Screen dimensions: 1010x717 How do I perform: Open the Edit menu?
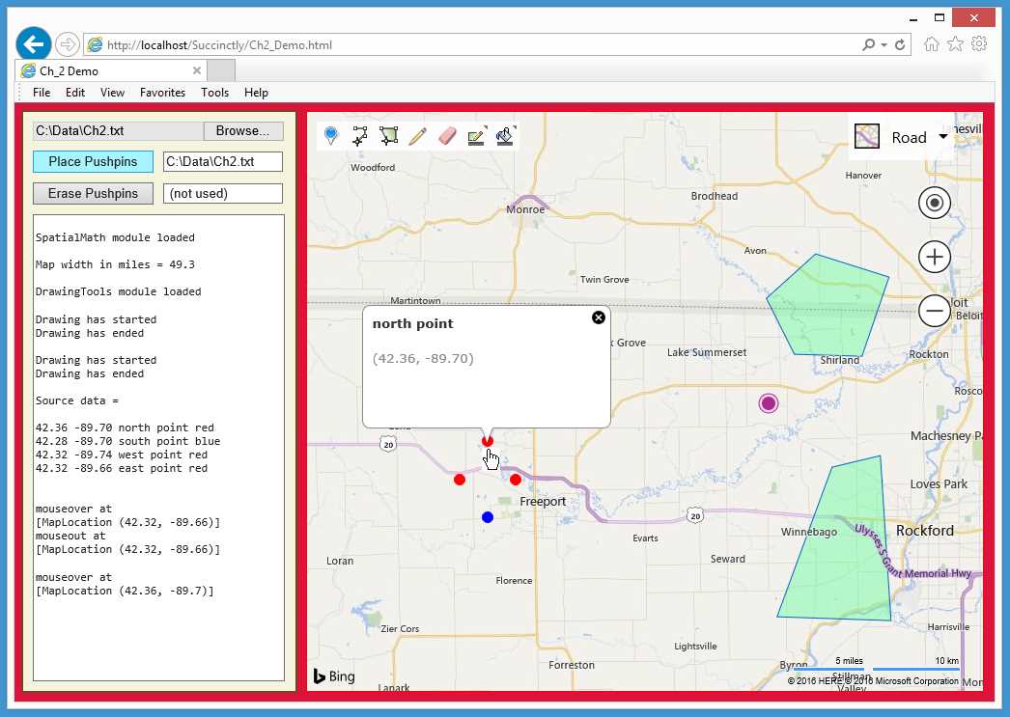click(74, 93)
